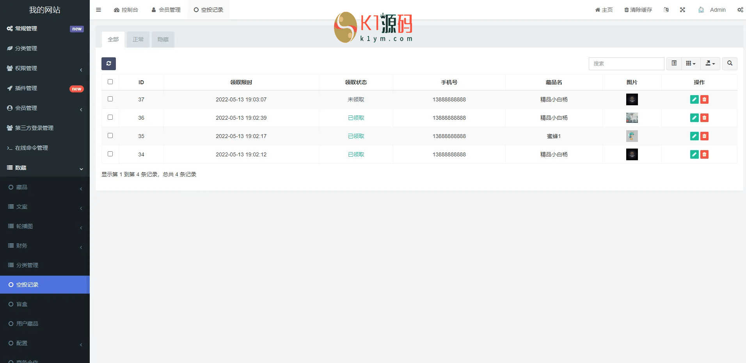This screenshot has width=746, height=363.
Task: Select the 空投记录 tab in top bar
Action: click(208, 10)
